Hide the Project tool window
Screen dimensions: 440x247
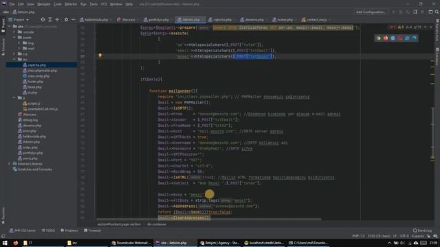74,20
